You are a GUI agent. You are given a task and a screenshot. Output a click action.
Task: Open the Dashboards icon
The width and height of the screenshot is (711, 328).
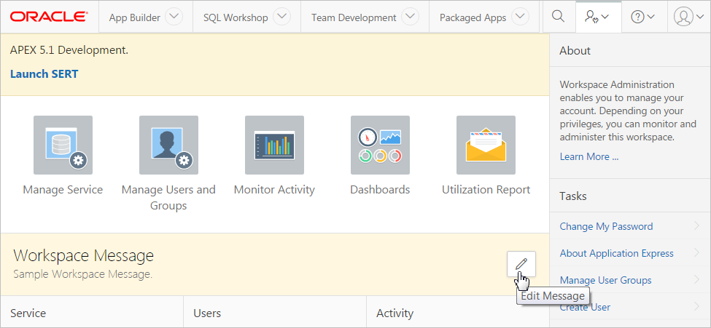(380, 145)
